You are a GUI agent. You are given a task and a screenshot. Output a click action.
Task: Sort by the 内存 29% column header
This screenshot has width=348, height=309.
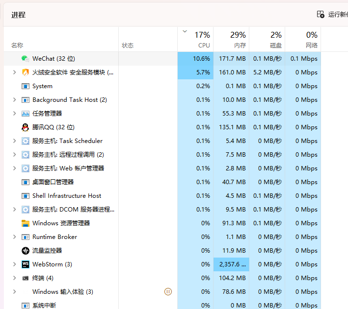tap(231, 40)
